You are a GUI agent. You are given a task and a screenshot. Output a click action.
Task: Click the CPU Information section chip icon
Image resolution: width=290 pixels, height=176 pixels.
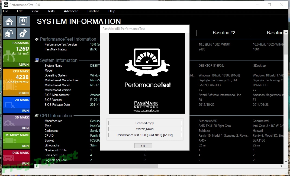point(37,116)
